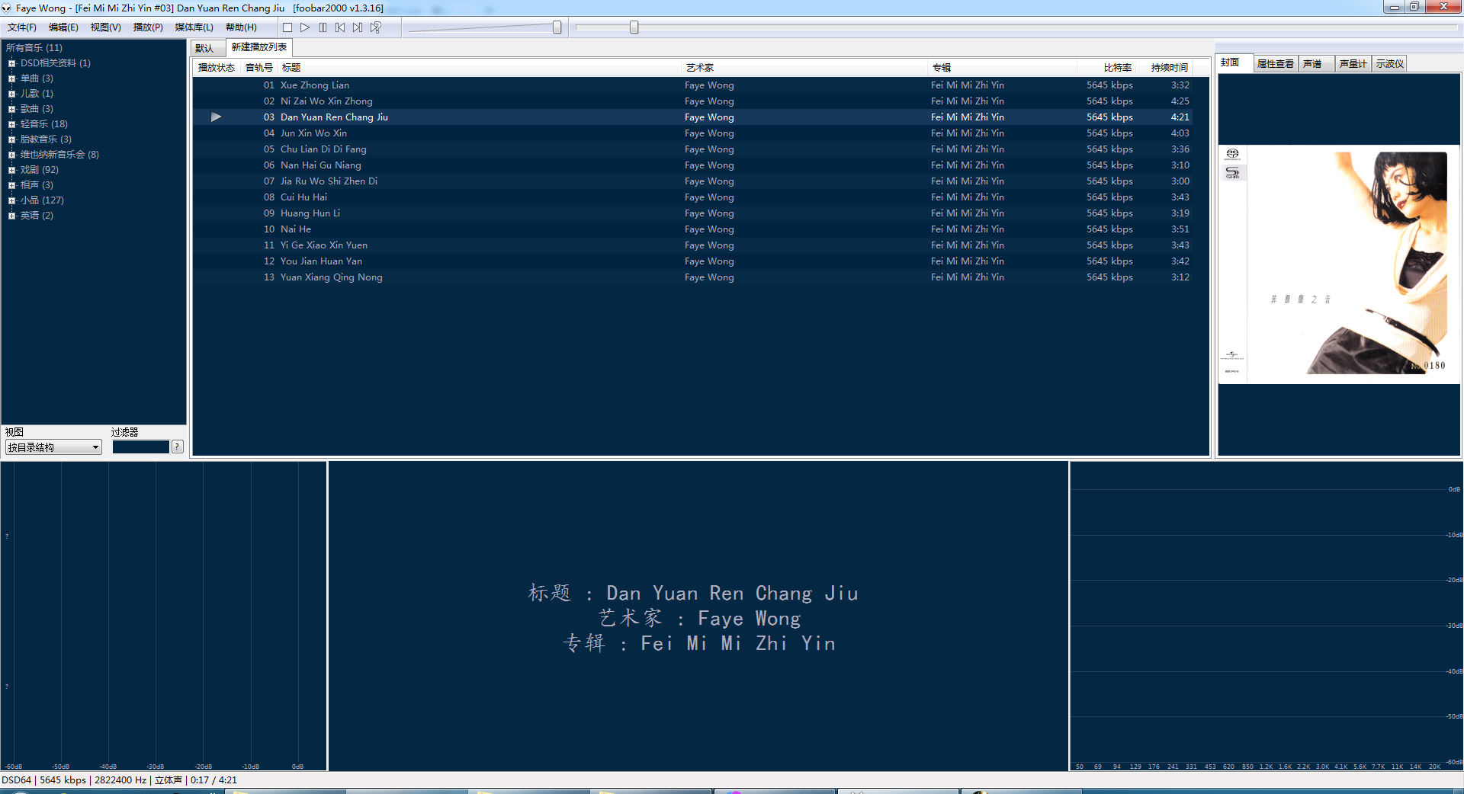Select the track Nan Hai Gu Niang
1464x794 pixels.
click(320, 165)
